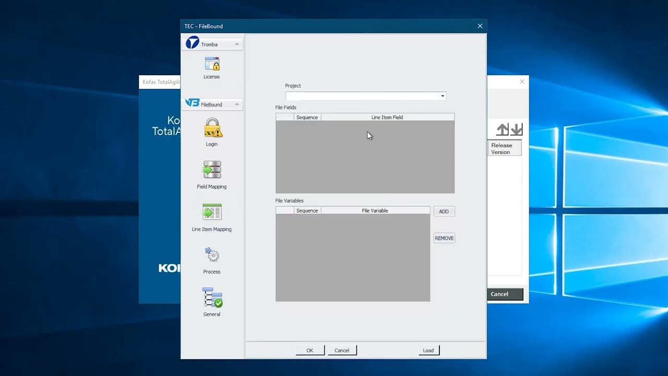The height and width of the screenshot is (376, 668).
Task: Click the Project label
Action: 293,86
